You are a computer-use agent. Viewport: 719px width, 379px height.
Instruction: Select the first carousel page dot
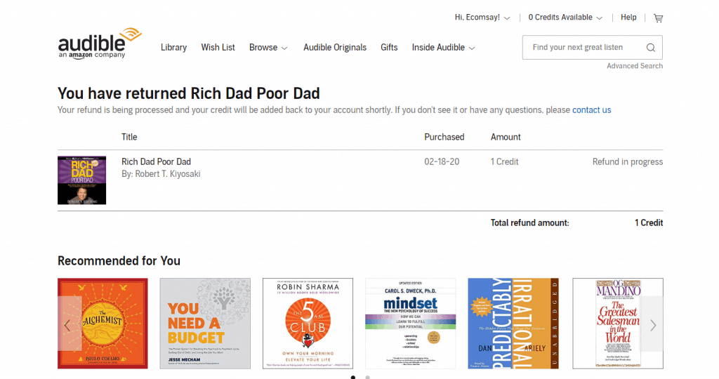pyautogui.click(x=353, y=377)
